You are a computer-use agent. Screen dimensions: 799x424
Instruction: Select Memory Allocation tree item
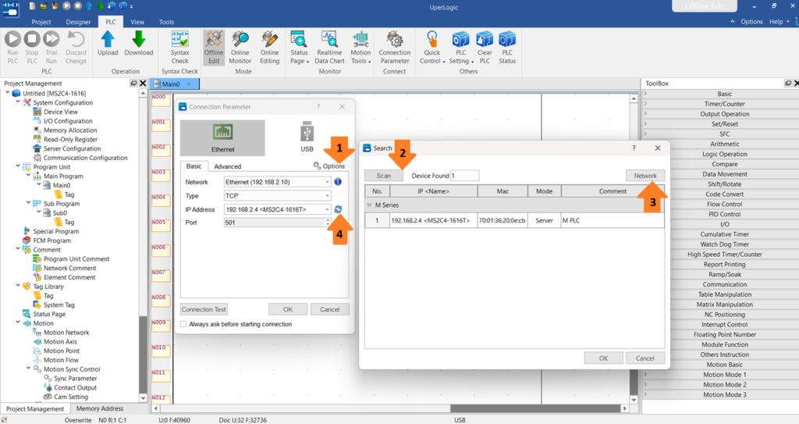(70, 130)
